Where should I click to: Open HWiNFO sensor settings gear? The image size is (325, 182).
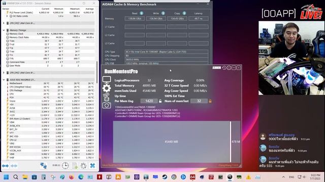pos(83,165)
